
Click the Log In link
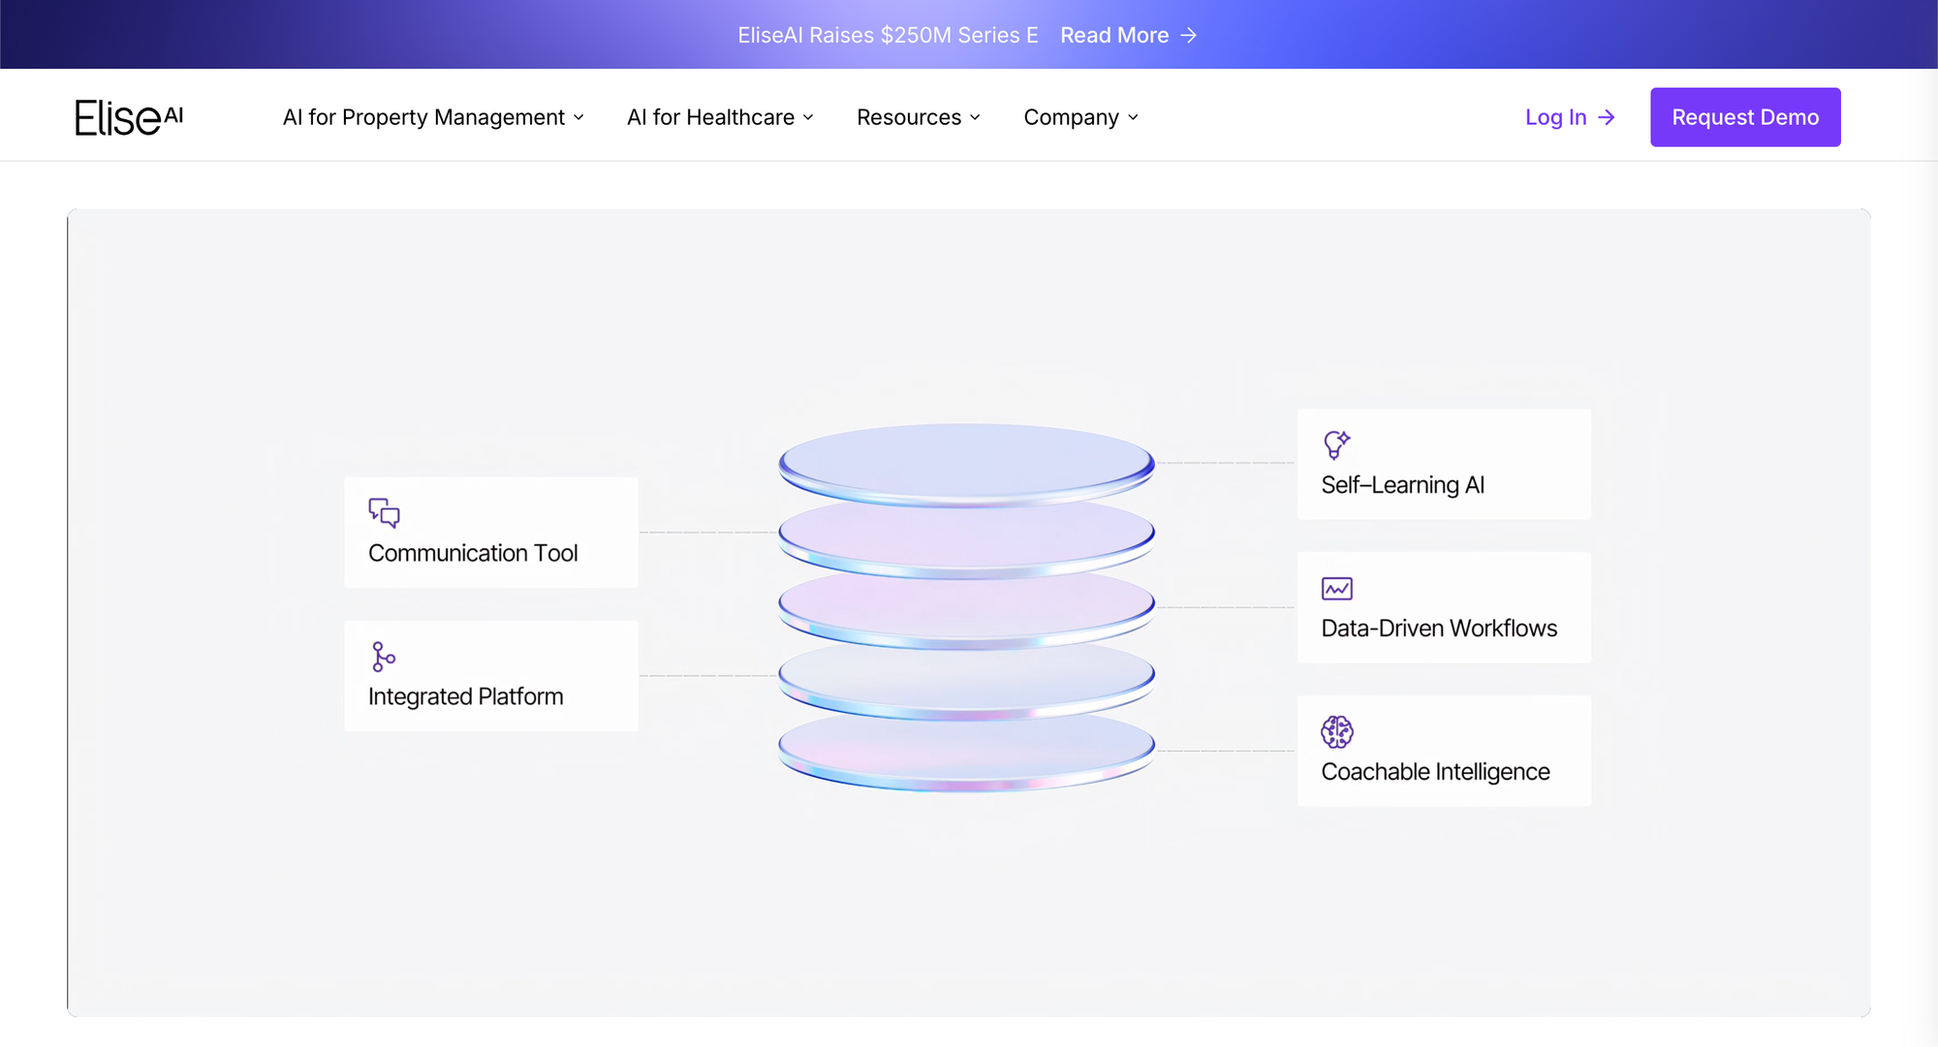pyautogui.click(x=1555, y=117)
